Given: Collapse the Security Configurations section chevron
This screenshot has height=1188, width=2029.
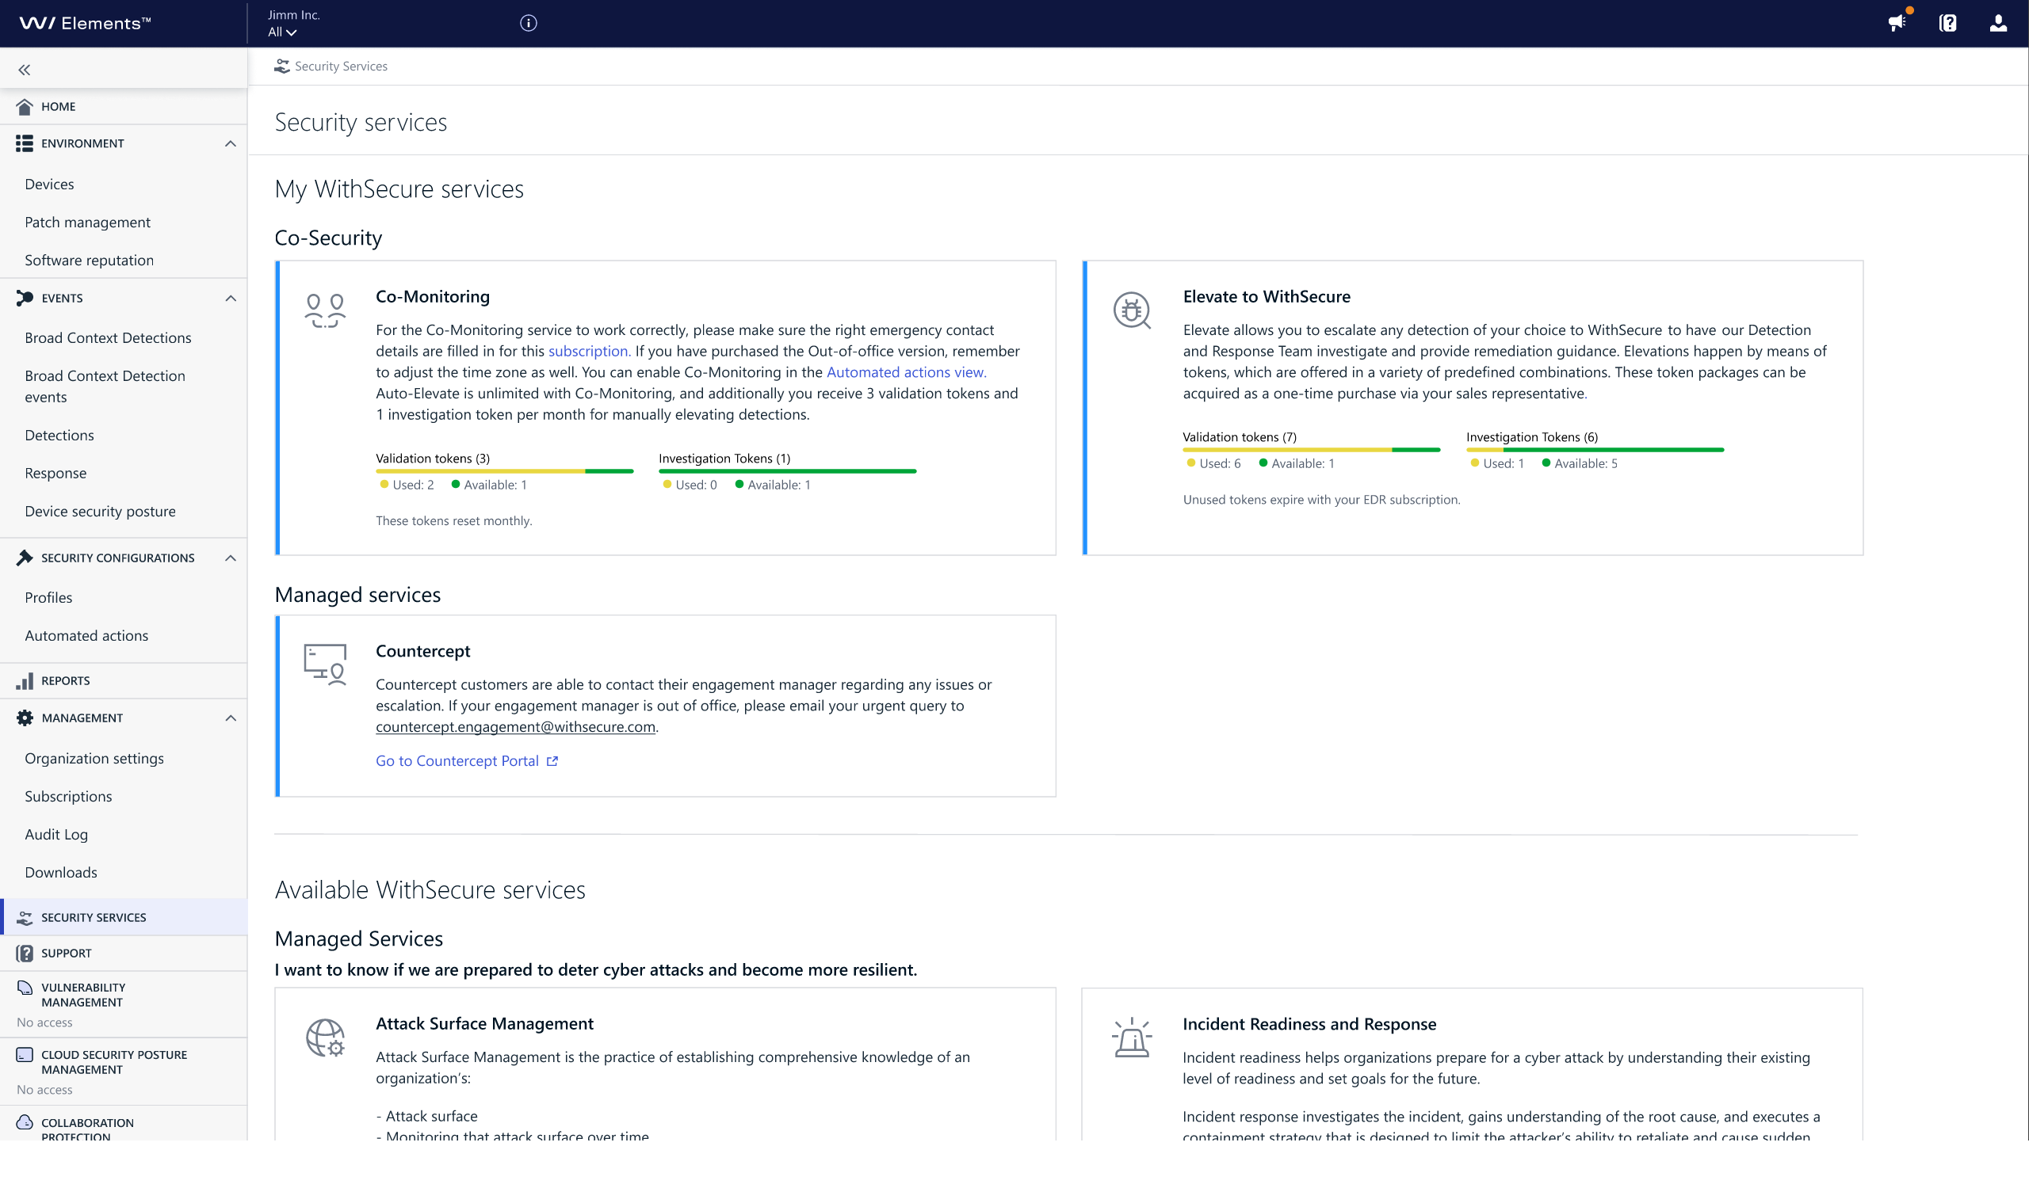Looking at the screenshot, I should coord(231,558).
